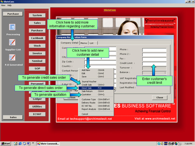Switch to the Memo tab
195x146 pixels.
tap(84, 43)
